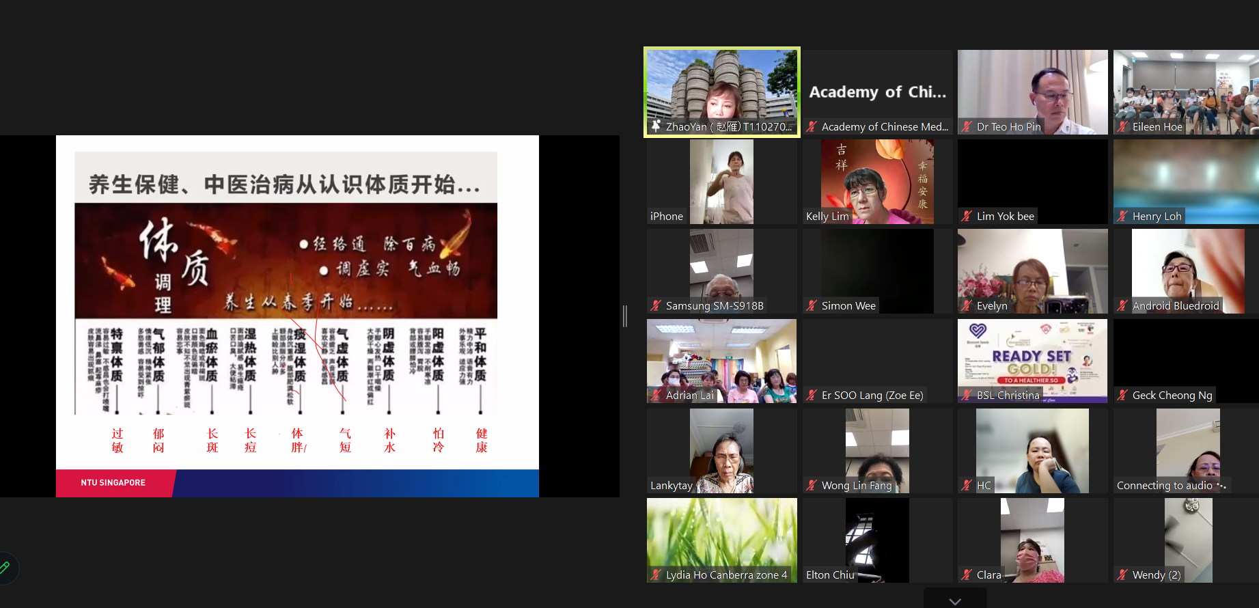
Task: Click the muted mic icon next to Clara
Action: tap(967, 575)
